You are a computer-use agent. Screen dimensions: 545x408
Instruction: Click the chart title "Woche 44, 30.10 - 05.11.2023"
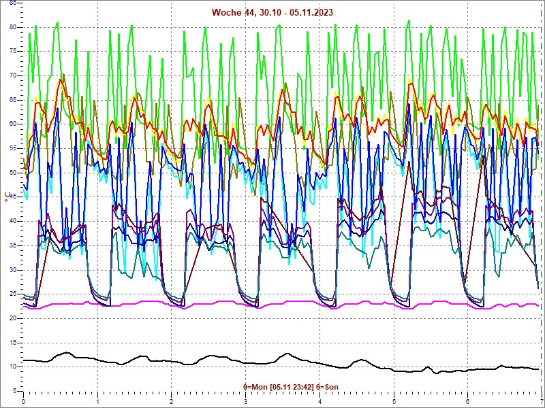272,12
